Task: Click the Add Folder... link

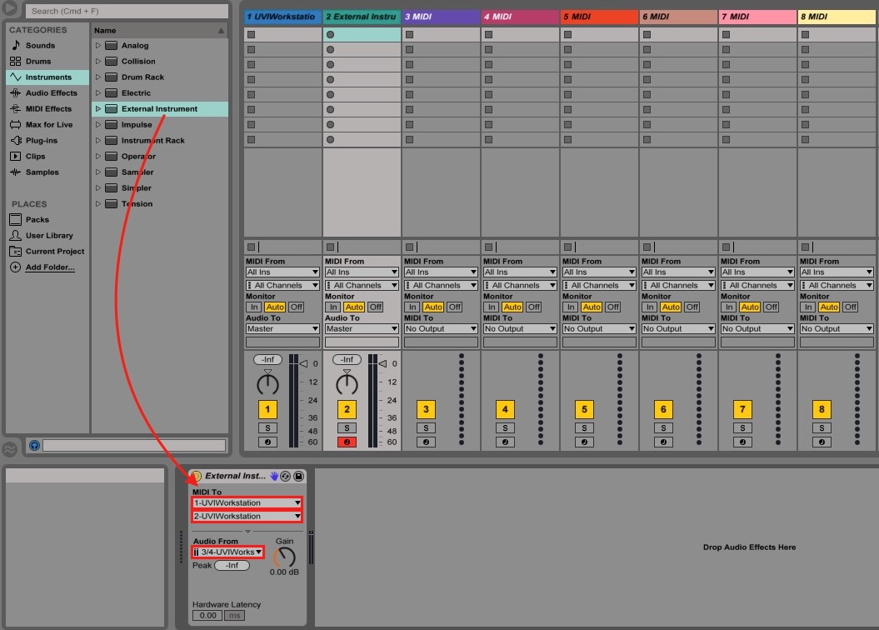Action: tap(50, 267)
